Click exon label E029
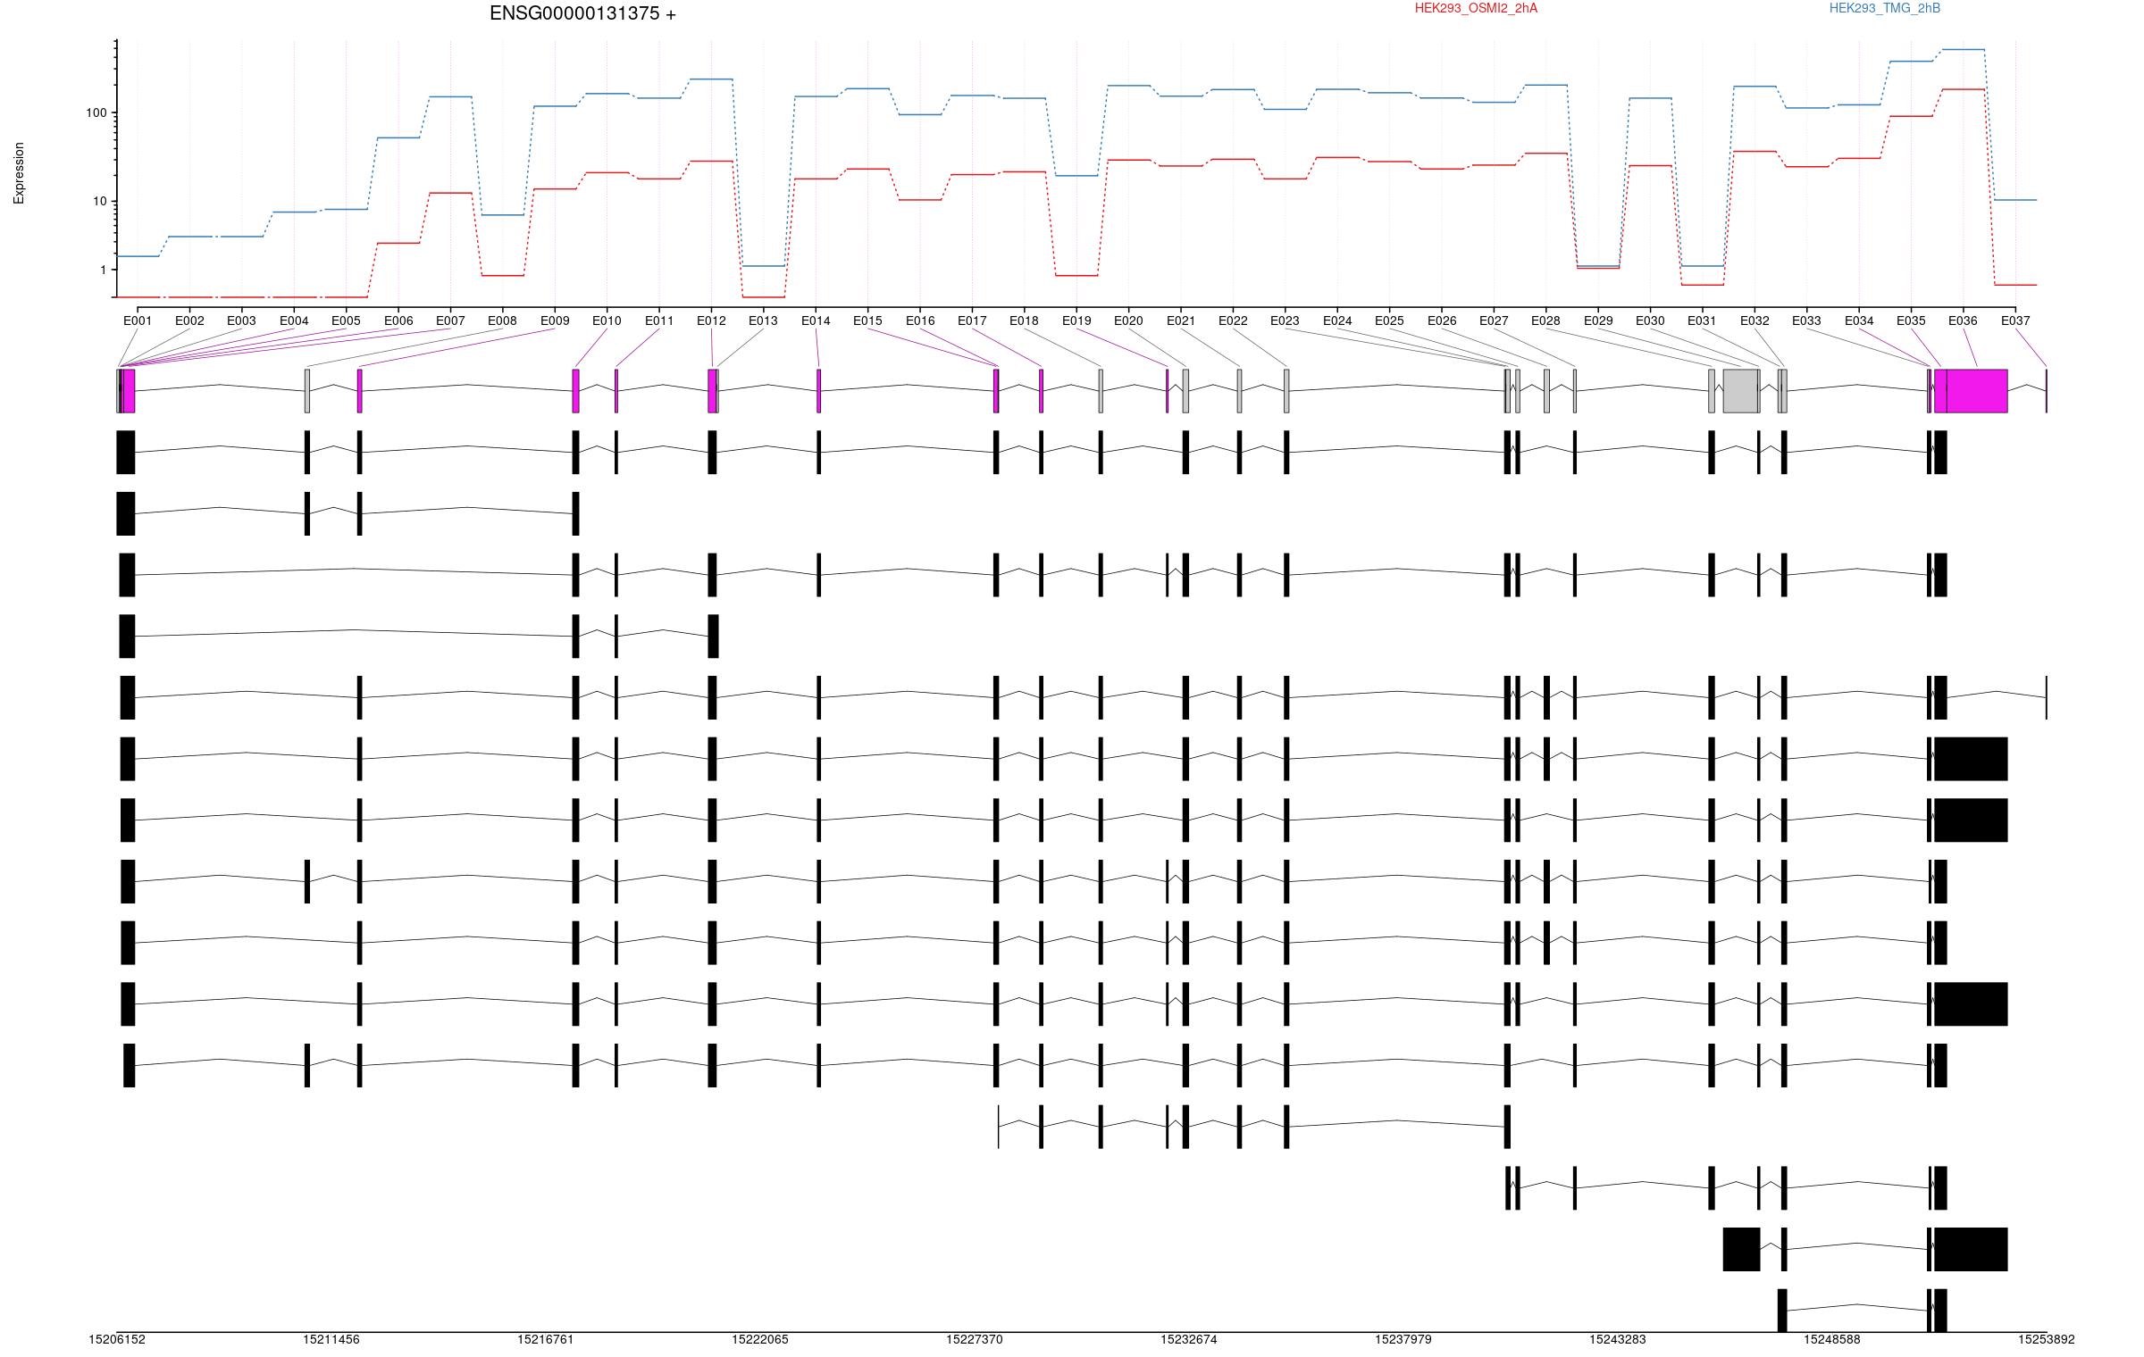This screenshot has height=1357, width=2144. [x=1598, y=321]
